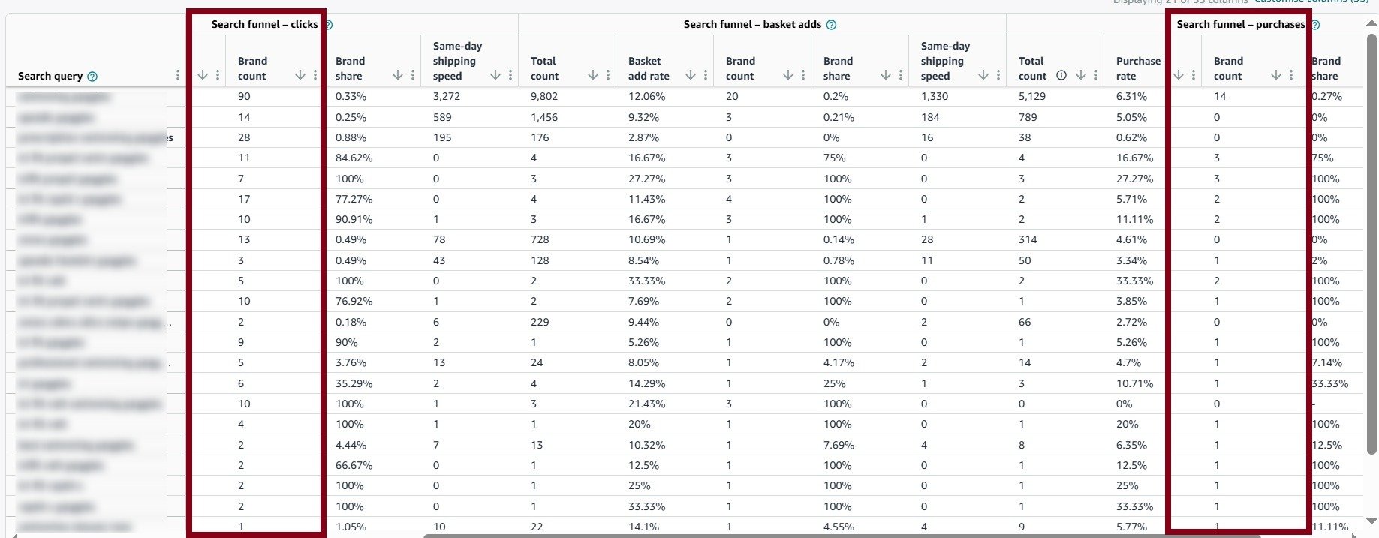This screenshot has height=538, width=1379.
Task: Sort by Purchase rate arrow
Action: click(1179, 75)
